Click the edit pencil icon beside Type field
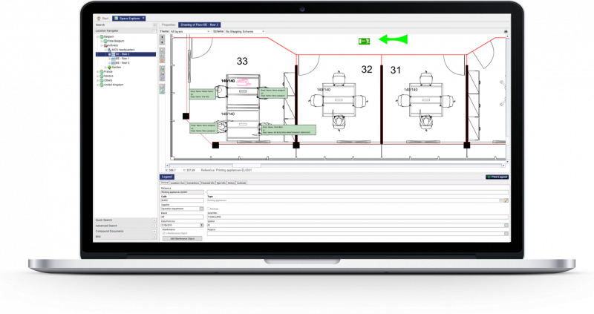Viewport: 594px width, 314px height. [x=506, y=200]
